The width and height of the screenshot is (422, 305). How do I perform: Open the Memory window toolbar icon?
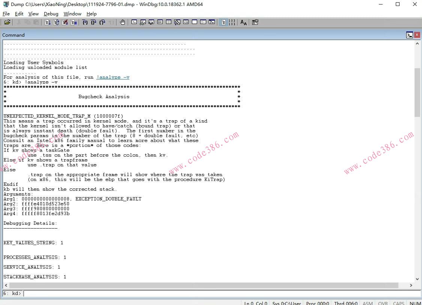(x=169, y=22)
